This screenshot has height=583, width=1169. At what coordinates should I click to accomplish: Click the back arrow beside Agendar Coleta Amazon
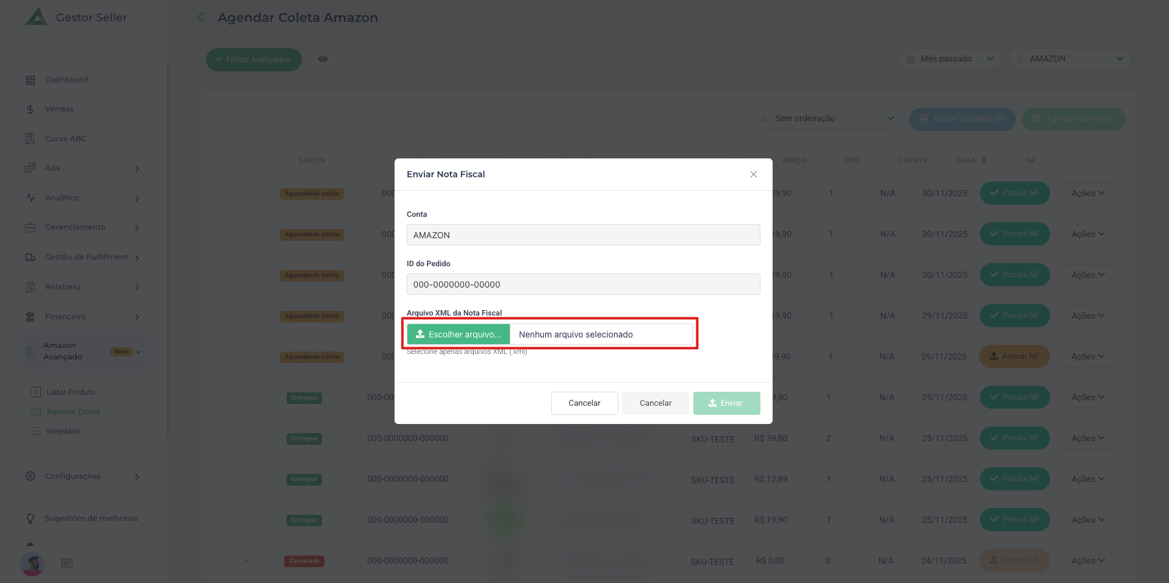tap(201, 18)
